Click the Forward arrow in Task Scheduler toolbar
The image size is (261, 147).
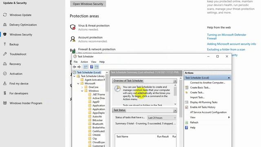79,67
